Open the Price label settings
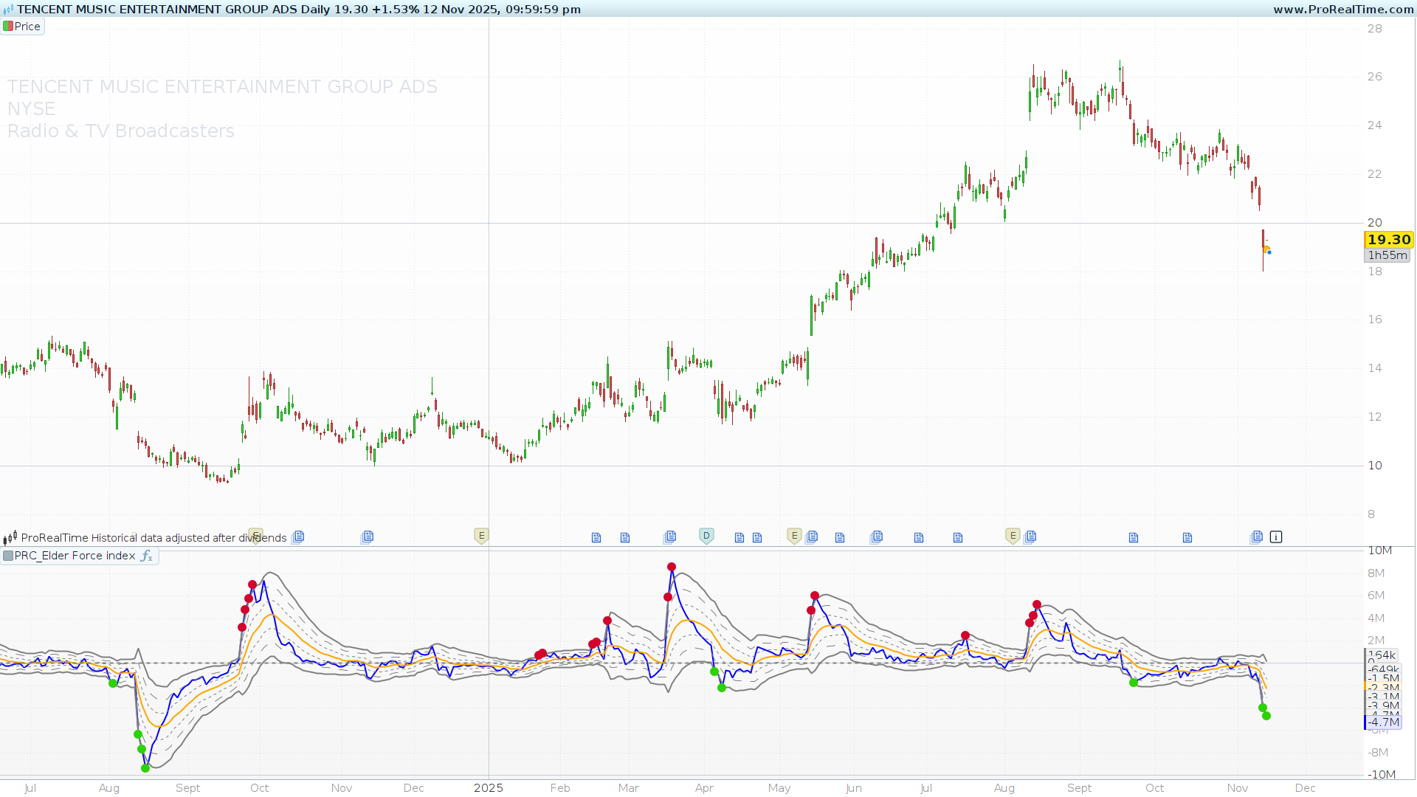Viewport: 1417px width, 797px height. [x=27, y=27]
